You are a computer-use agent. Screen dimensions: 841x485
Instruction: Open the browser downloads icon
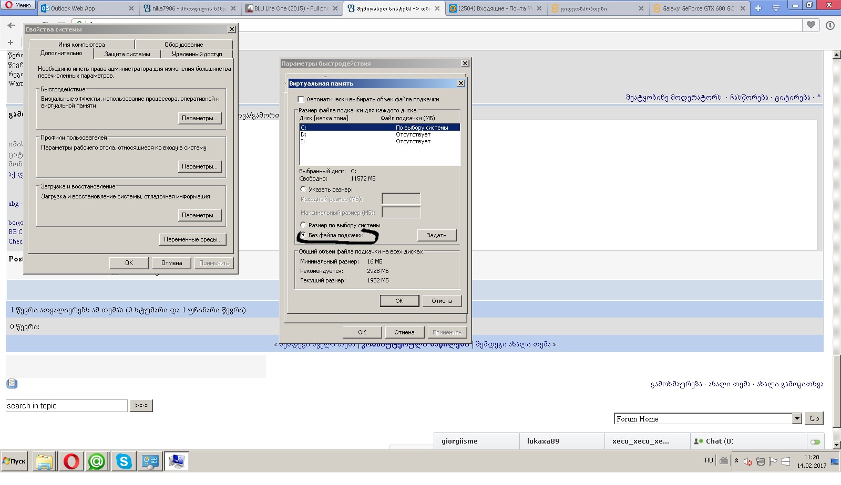[830, 25]
